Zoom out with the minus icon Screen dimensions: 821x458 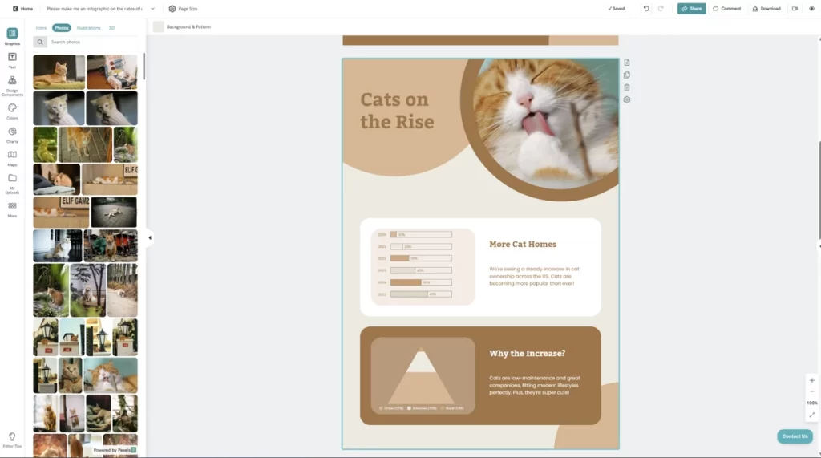click(x=811, y=391)
